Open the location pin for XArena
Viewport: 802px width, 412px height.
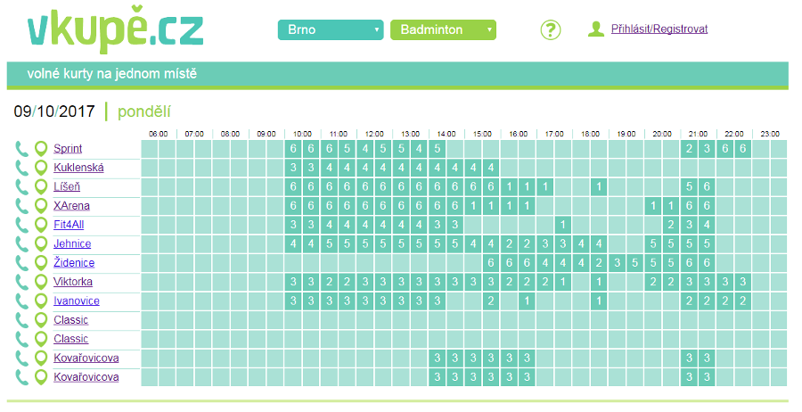(41, 206)
